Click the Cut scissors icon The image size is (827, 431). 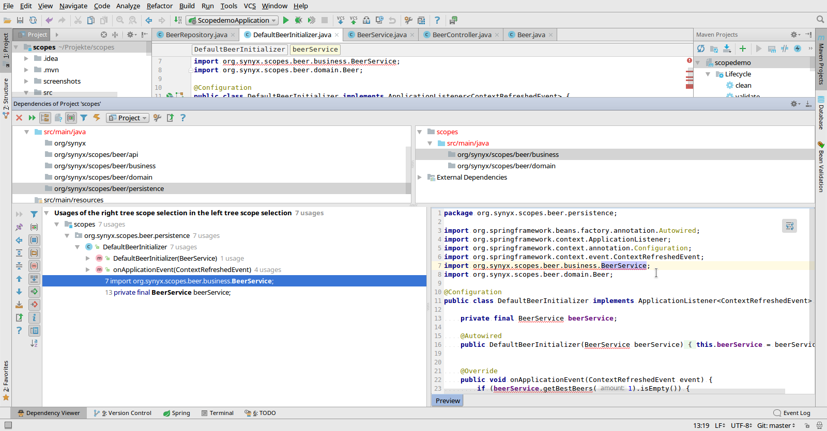(78, 20)
